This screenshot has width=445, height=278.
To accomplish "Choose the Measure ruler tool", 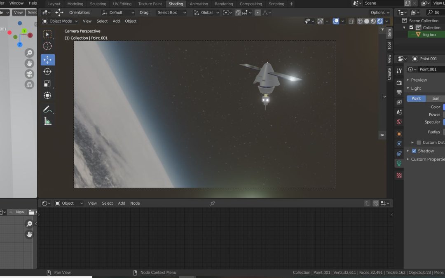I will pyautogui.click(x=47, y=121).
